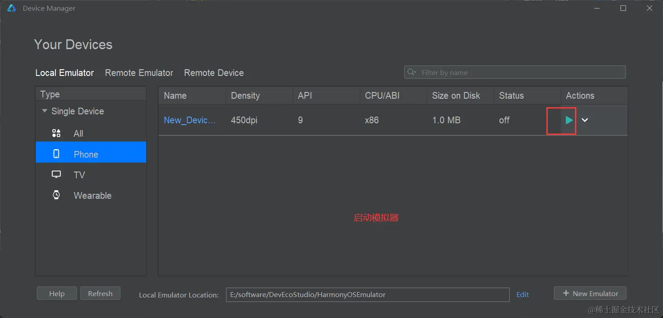The image size is (663, 318).
Task: Click the Type panel header
Action: click(91, 94)
